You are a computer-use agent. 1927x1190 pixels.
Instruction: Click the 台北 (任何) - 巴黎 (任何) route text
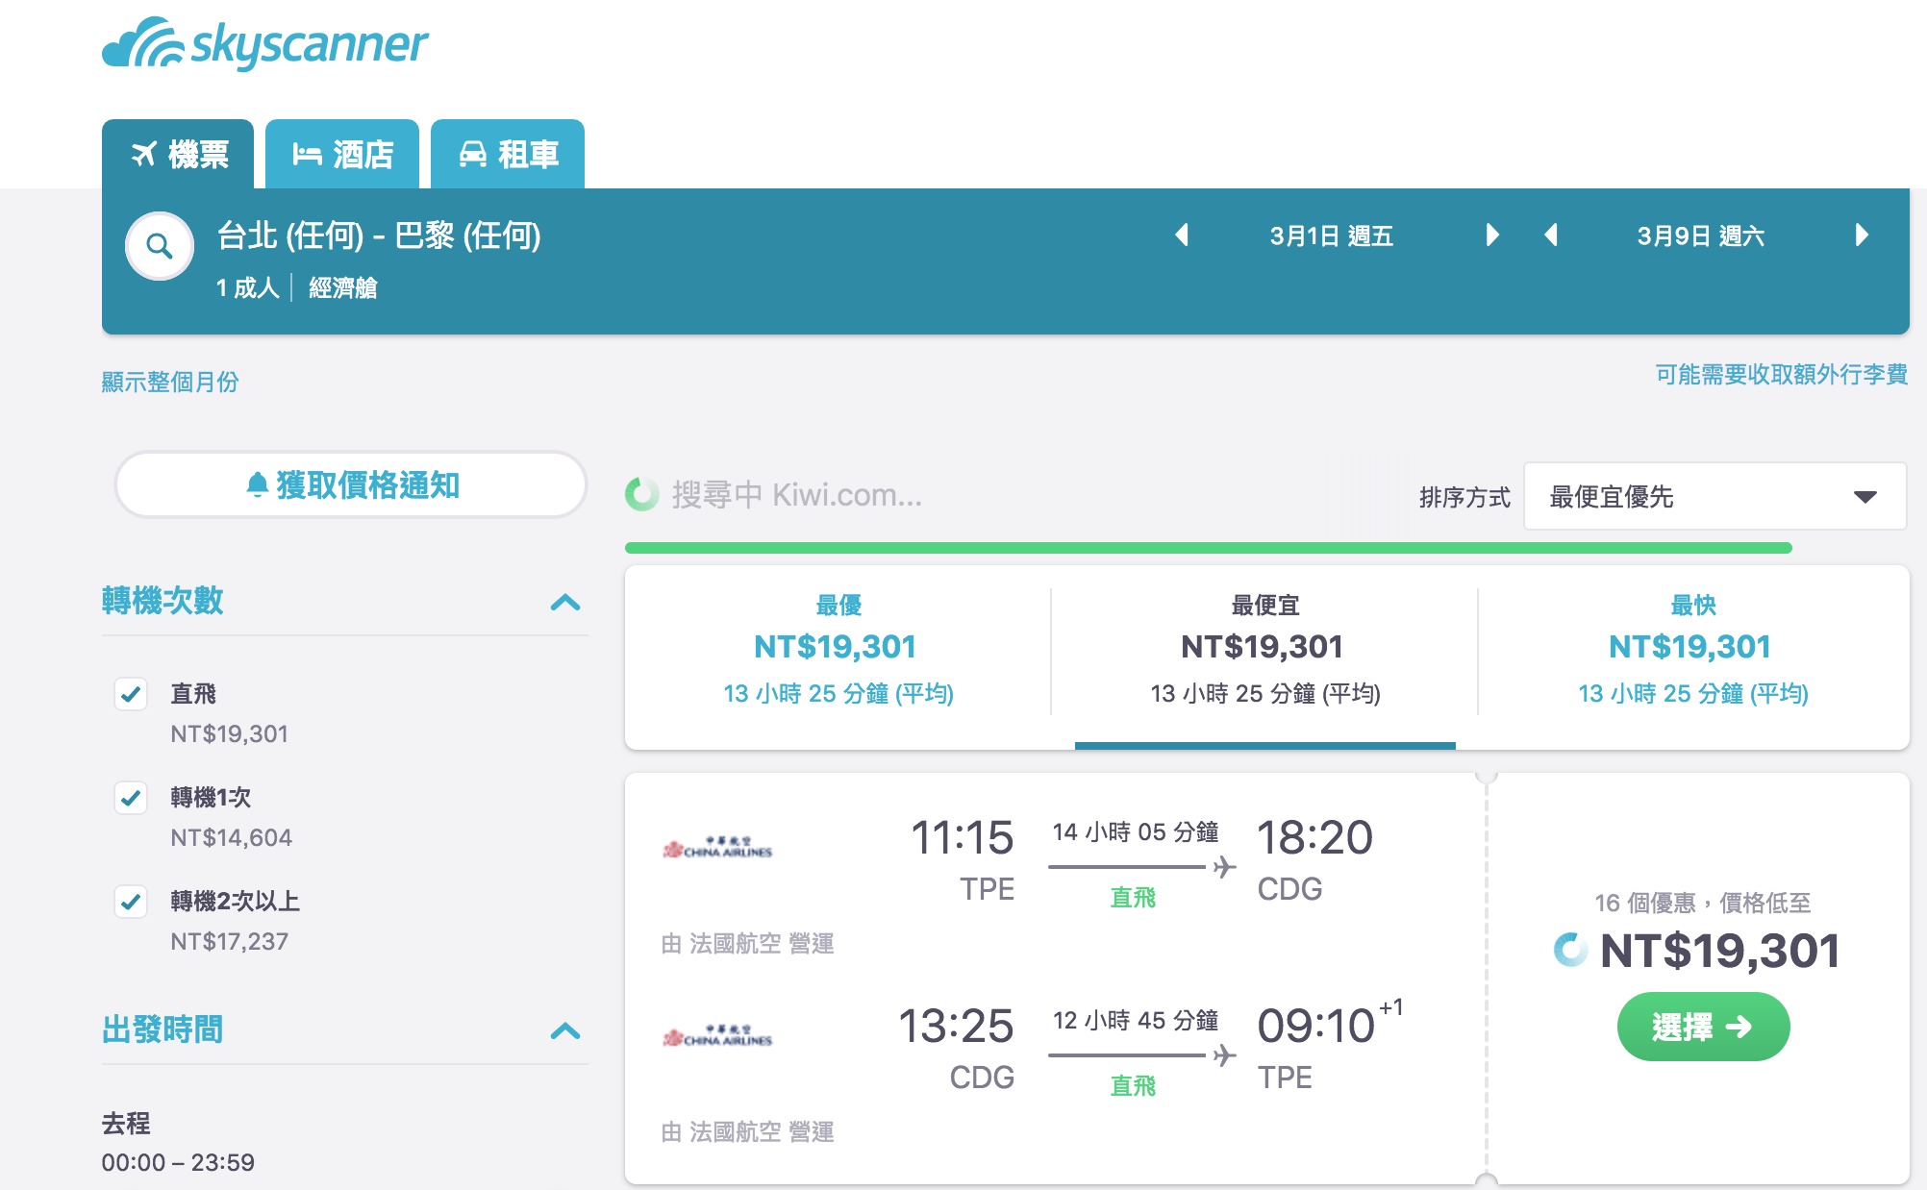(379, 236)
